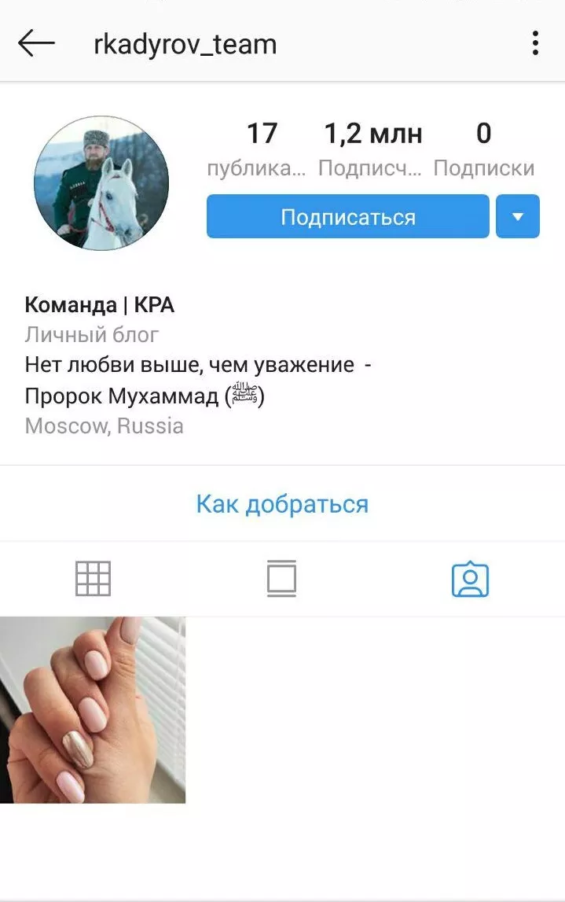
Task: Open the 1,2 млн followers list
Action: pos(372,149)
